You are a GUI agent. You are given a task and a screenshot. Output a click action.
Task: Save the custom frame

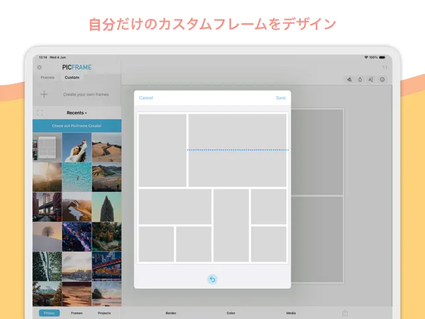(x=280, y=98)
